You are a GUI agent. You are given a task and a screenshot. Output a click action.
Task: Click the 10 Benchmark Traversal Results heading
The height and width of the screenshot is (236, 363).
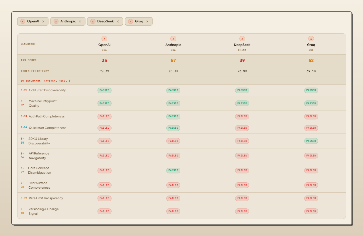point(46,81)
